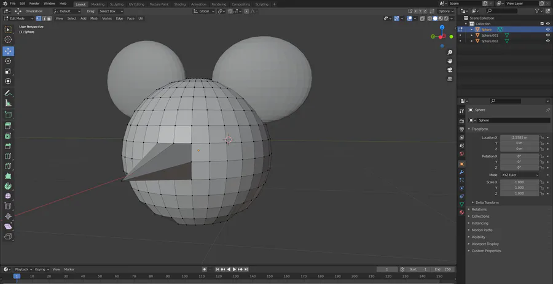
Task: Open the File menu
Action: click(x=12, y=4)
